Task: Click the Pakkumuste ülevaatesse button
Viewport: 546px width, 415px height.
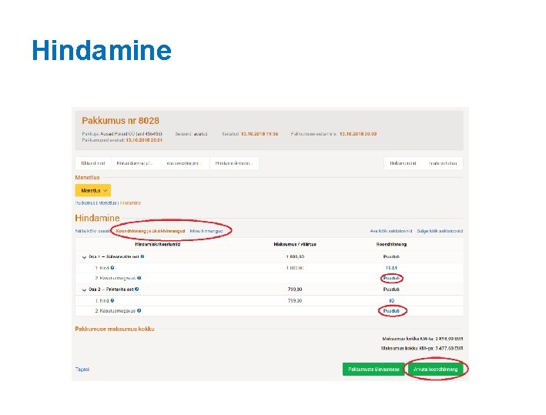Action: click(373, 369)
